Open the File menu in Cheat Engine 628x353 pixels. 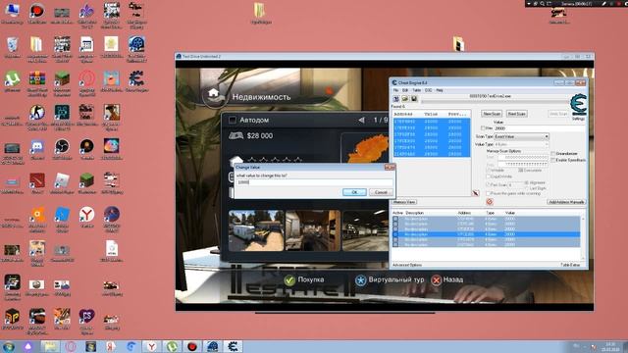tap(395, 90)
